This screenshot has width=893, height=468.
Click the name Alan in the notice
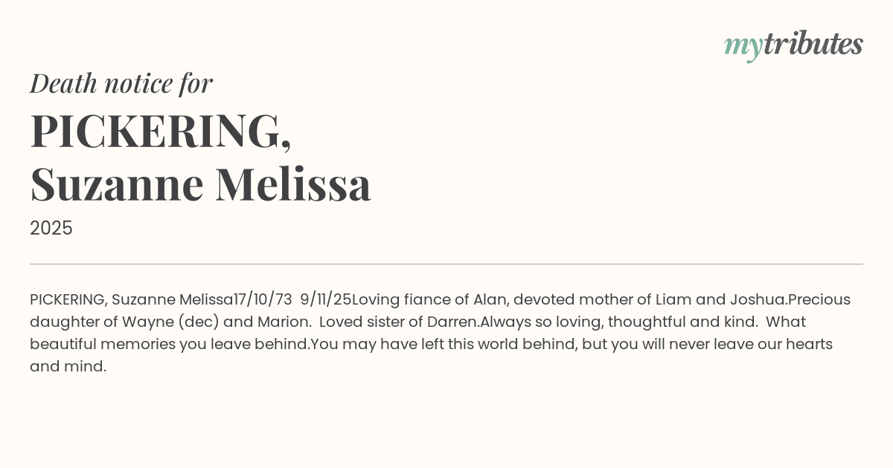(490, 299)
